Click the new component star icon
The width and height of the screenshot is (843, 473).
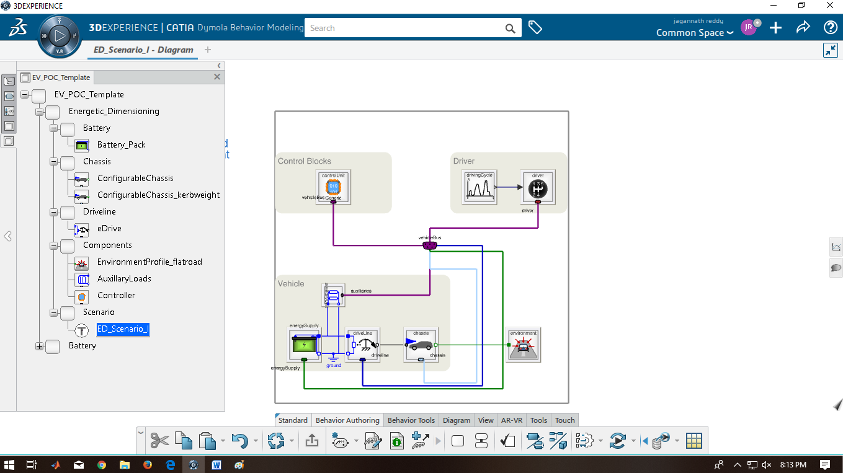(x=339, y=441)
